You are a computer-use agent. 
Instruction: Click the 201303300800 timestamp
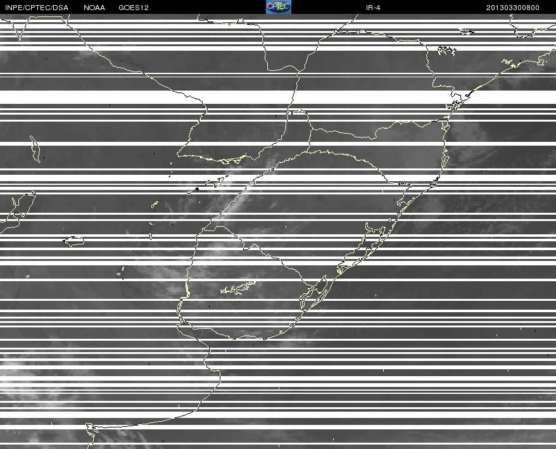click(513, 8)
